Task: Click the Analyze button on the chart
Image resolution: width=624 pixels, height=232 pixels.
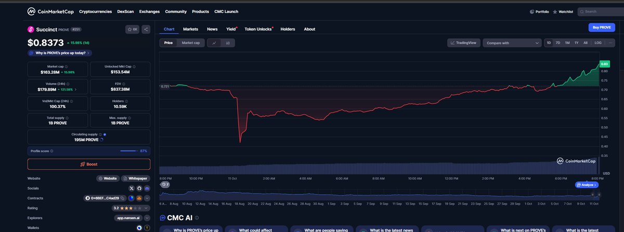Action: [x=587, y=185]
